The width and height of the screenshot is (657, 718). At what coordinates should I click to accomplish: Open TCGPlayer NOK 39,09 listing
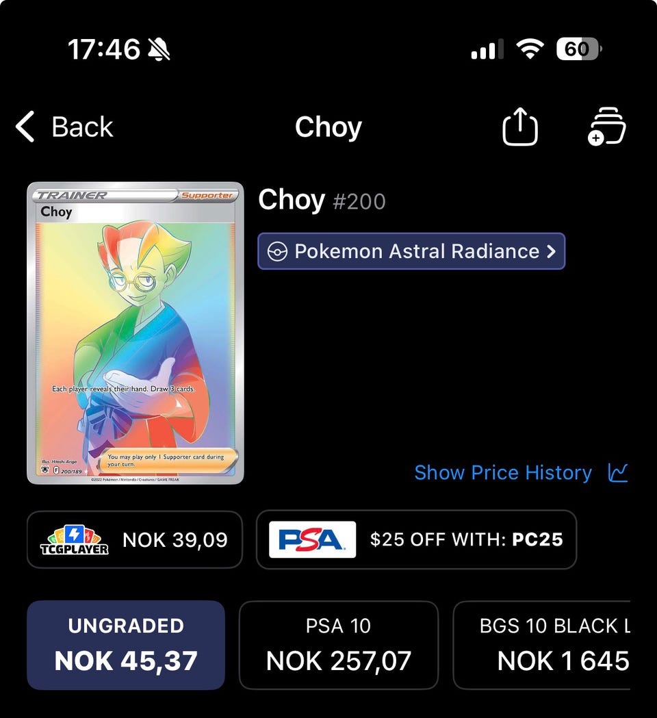coord(135,540)
